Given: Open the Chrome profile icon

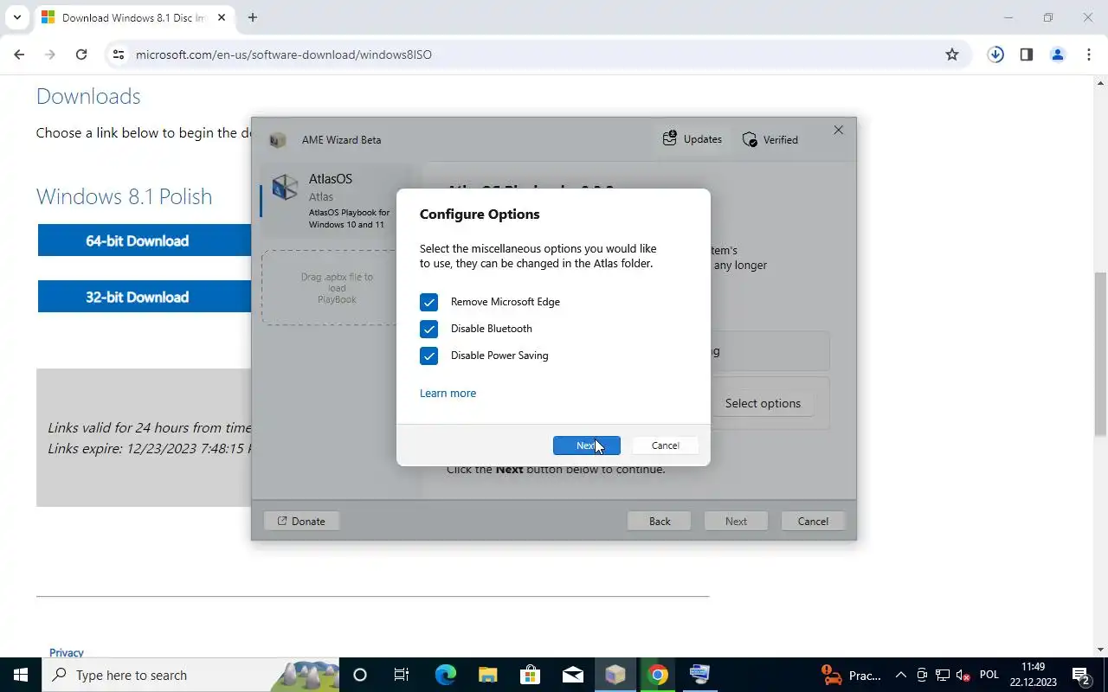Looking at the screenshot, I should click(1058, 54).
